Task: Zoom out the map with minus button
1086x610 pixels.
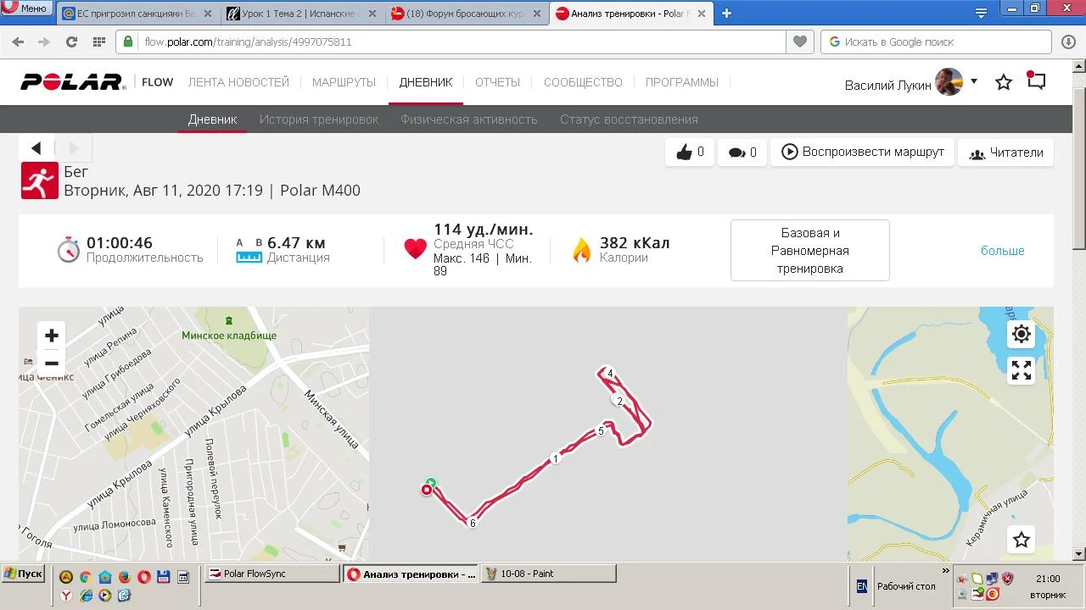Action: [x=52, y=363]
